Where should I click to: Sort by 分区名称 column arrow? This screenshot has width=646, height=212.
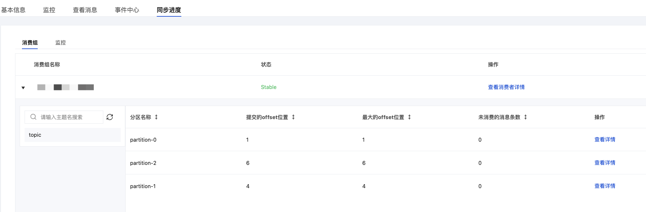pos(156,117)
